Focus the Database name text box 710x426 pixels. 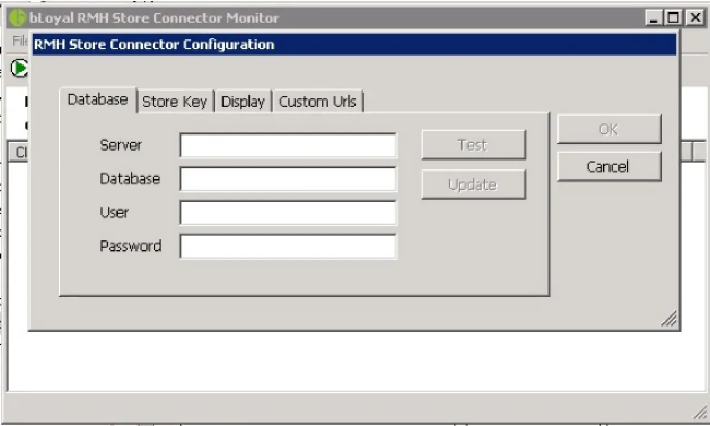[x=288, y=179]
